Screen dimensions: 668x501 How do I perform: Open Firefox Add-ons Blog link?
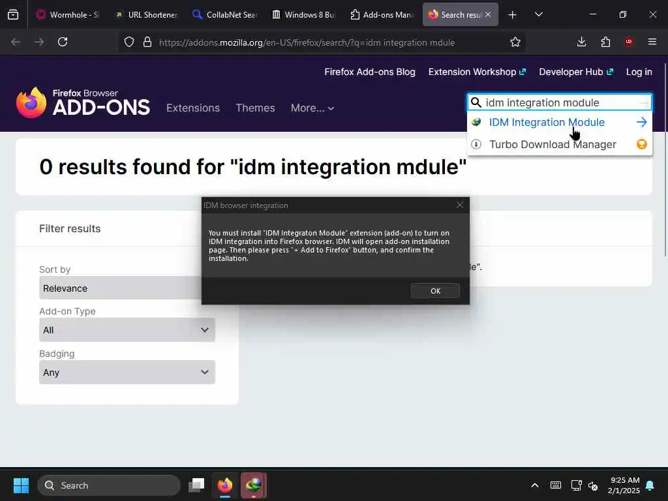click(x=370, y=72)
